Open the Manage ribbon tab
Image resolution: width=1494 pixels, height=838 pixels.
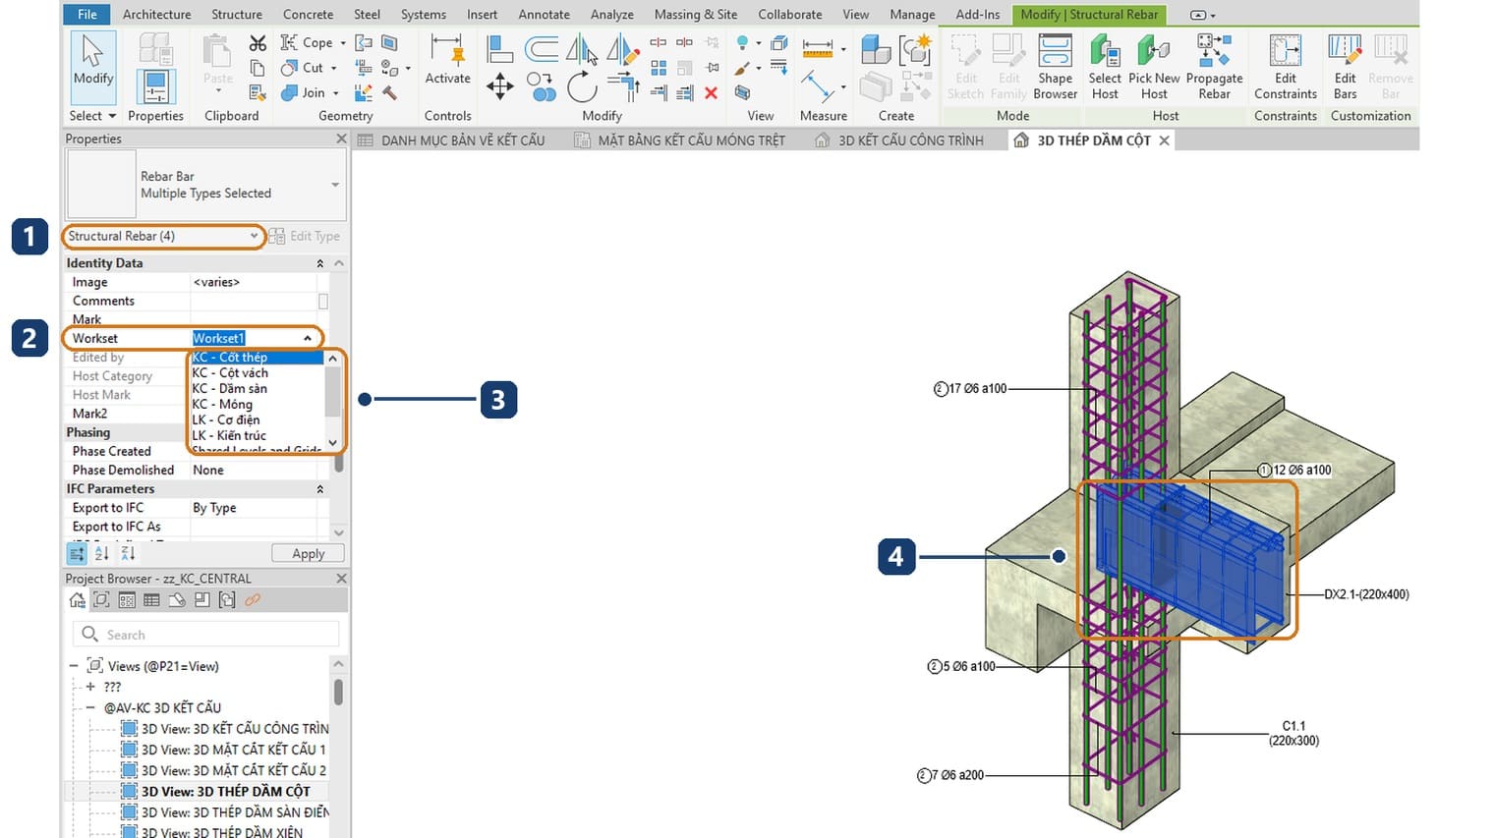912,15
